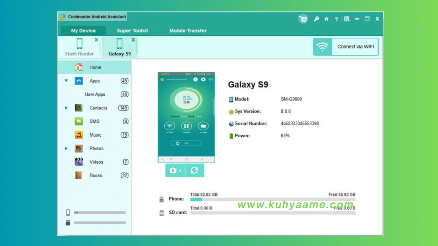The image size is (438, 246).
Task: Click the SMS message bubble icon
Action: click(79, 121)
